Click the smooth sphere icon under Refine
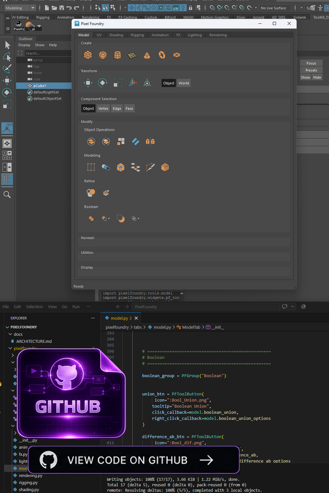Screen dimensions: 329x493 click(91, 193)
